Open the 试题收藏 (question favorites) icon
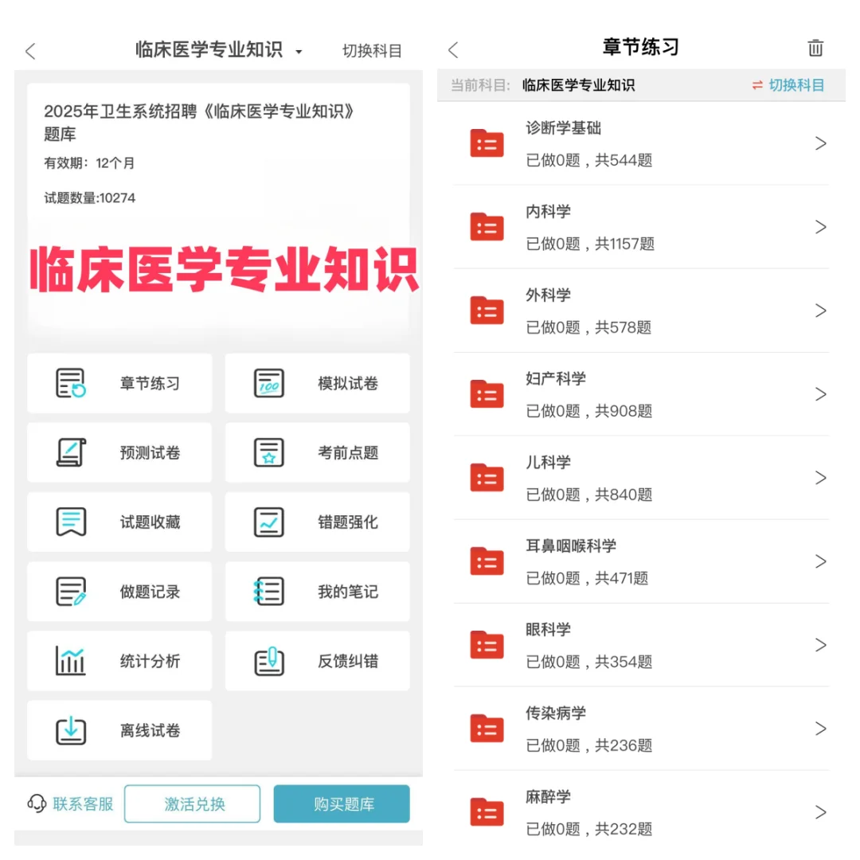860x860 pixels. click(119, 522)
